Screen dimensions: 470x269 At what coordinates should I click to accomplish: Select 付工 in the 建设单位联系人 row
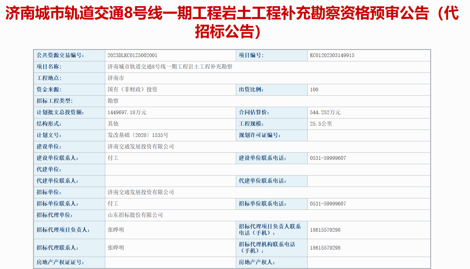(x=113, y=158)
